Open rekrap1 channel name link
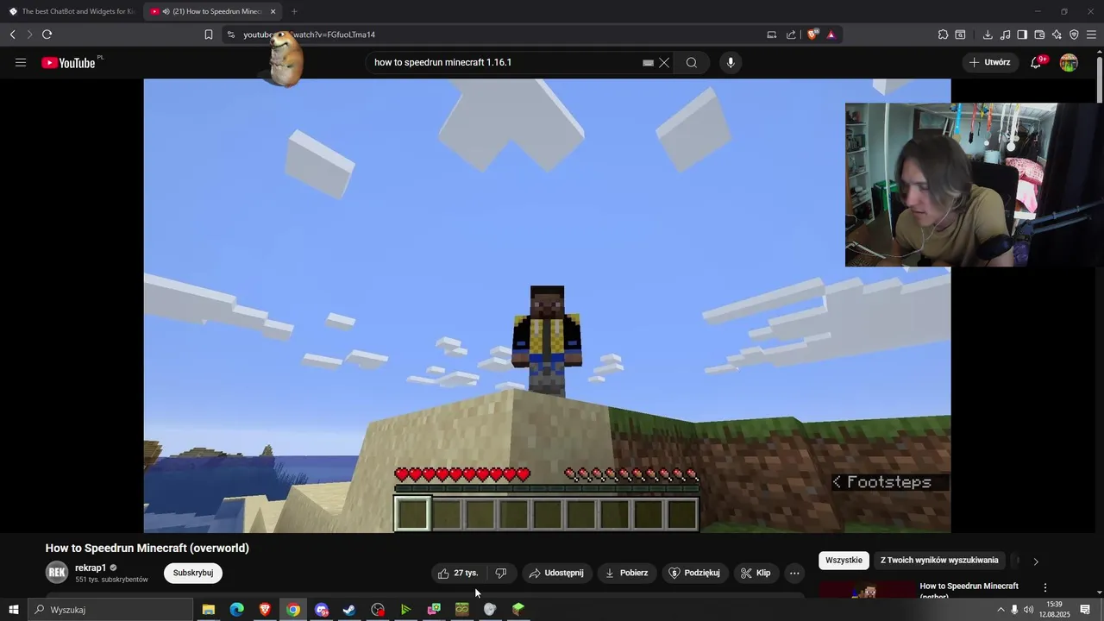Image resolution: width=1104 pixels, height=621 pixels. click(91, 568)
